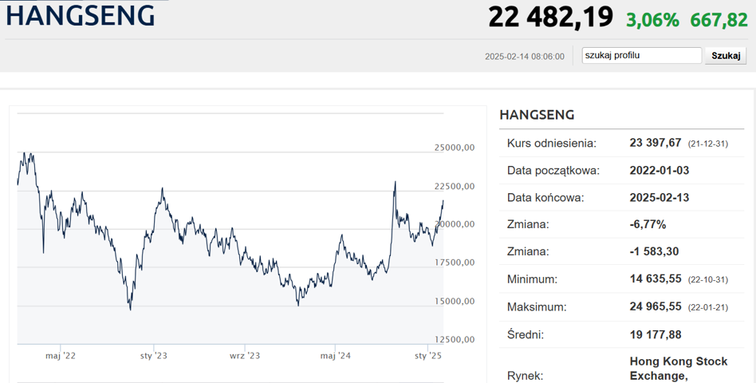Click the Hong Kong Stock Exchange market text
Viewport: 756px width, 383px height.
click(x=678, y=369)
